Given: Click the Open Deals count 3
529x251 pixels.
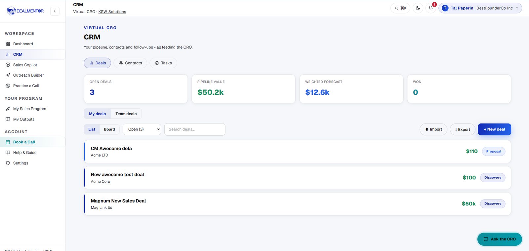Looking at the screenshot, I should (92, 92).
